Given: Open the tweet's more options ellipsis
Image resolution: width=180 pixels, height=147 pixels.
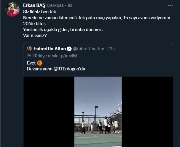Looking at the screenshot, I should pyautogui.click(x=170, y=5).
